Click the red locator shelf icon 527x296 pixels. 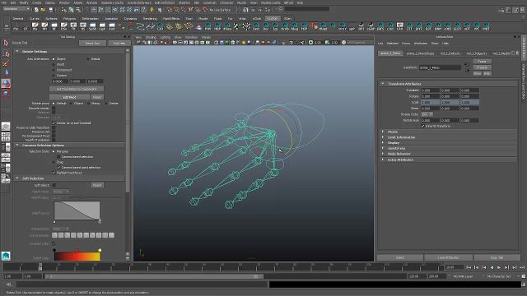point(313,26)
